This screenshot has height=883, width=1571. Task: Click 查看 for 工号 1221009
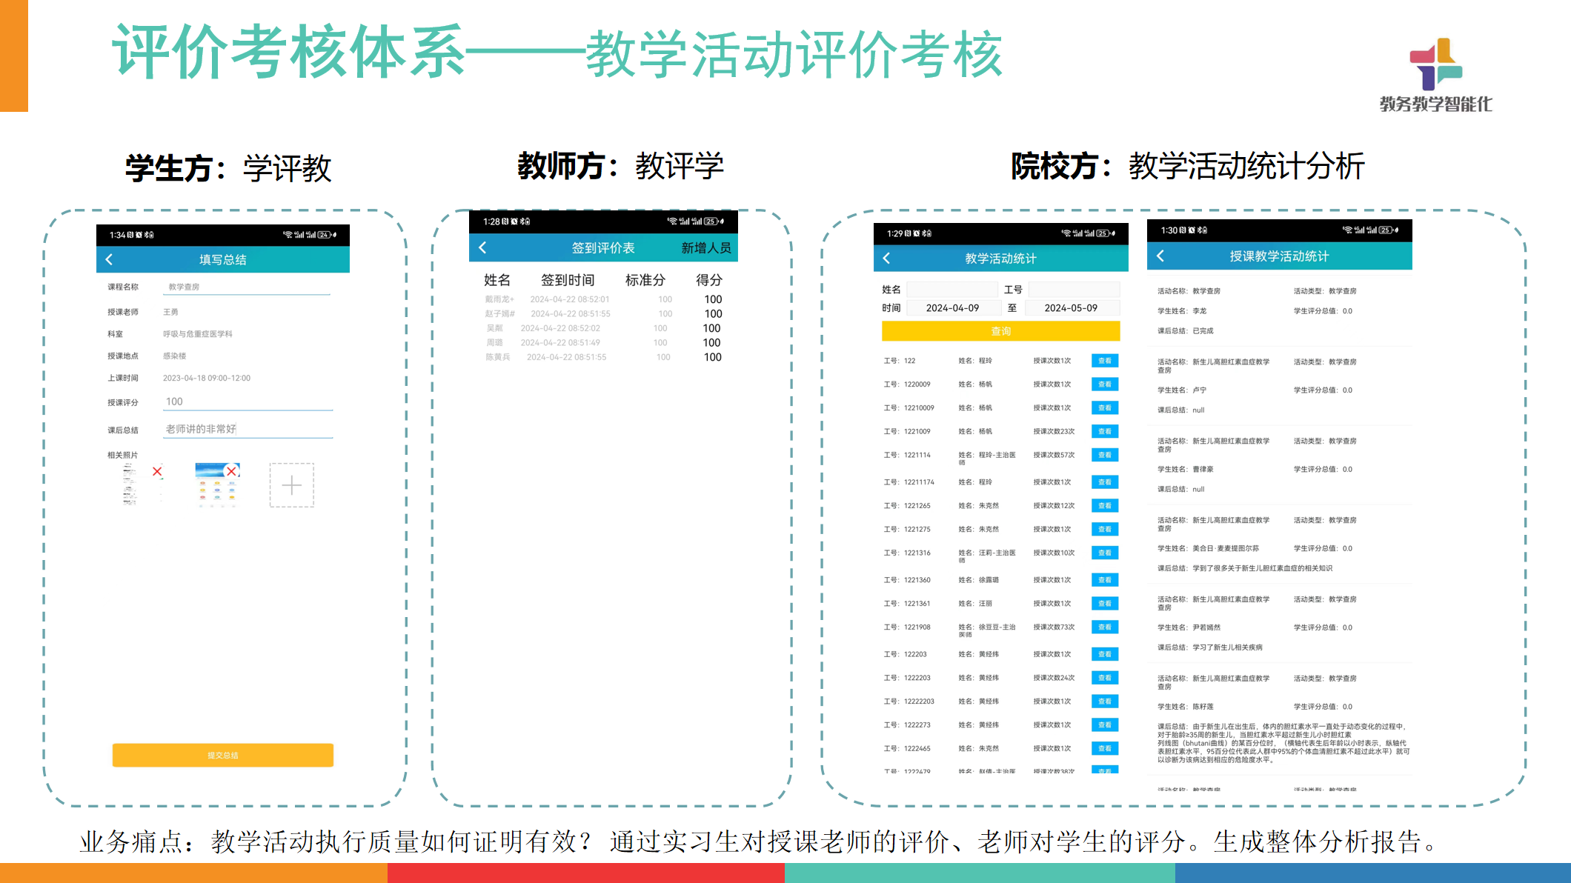(1104, 431)
